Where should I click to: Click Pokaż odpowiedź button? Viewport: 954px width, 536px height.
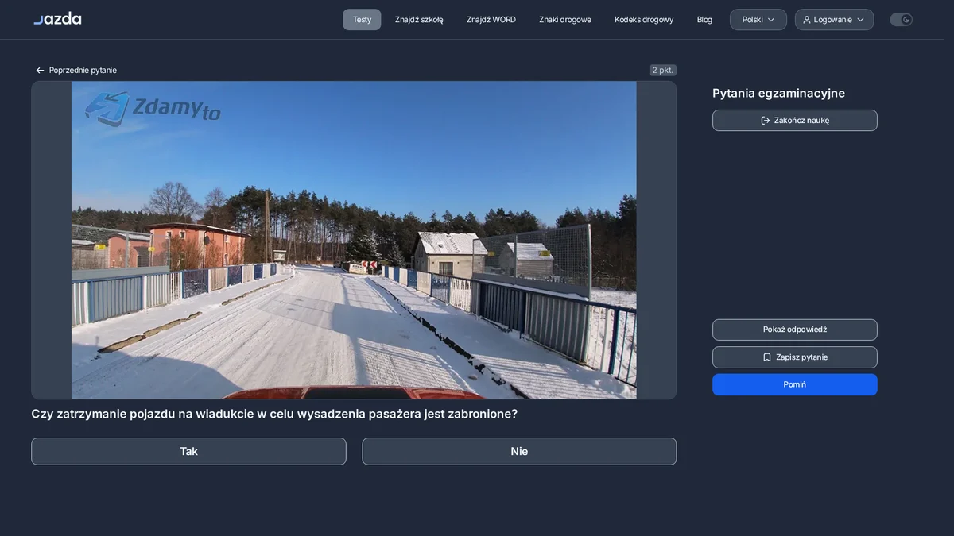tap(795, 330)
